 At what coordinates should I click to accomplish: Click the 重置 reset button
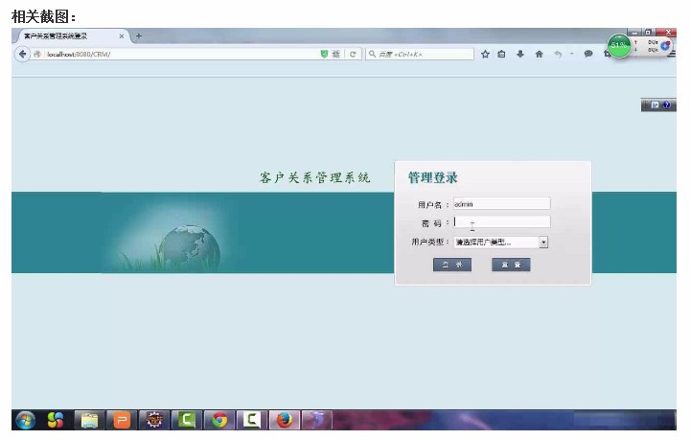(x=511, y=265)
